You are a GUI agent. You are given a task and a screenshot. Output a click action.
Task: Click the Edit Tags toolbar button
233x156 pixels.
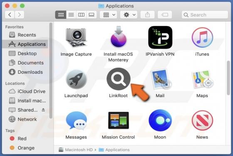coord(165,15)
